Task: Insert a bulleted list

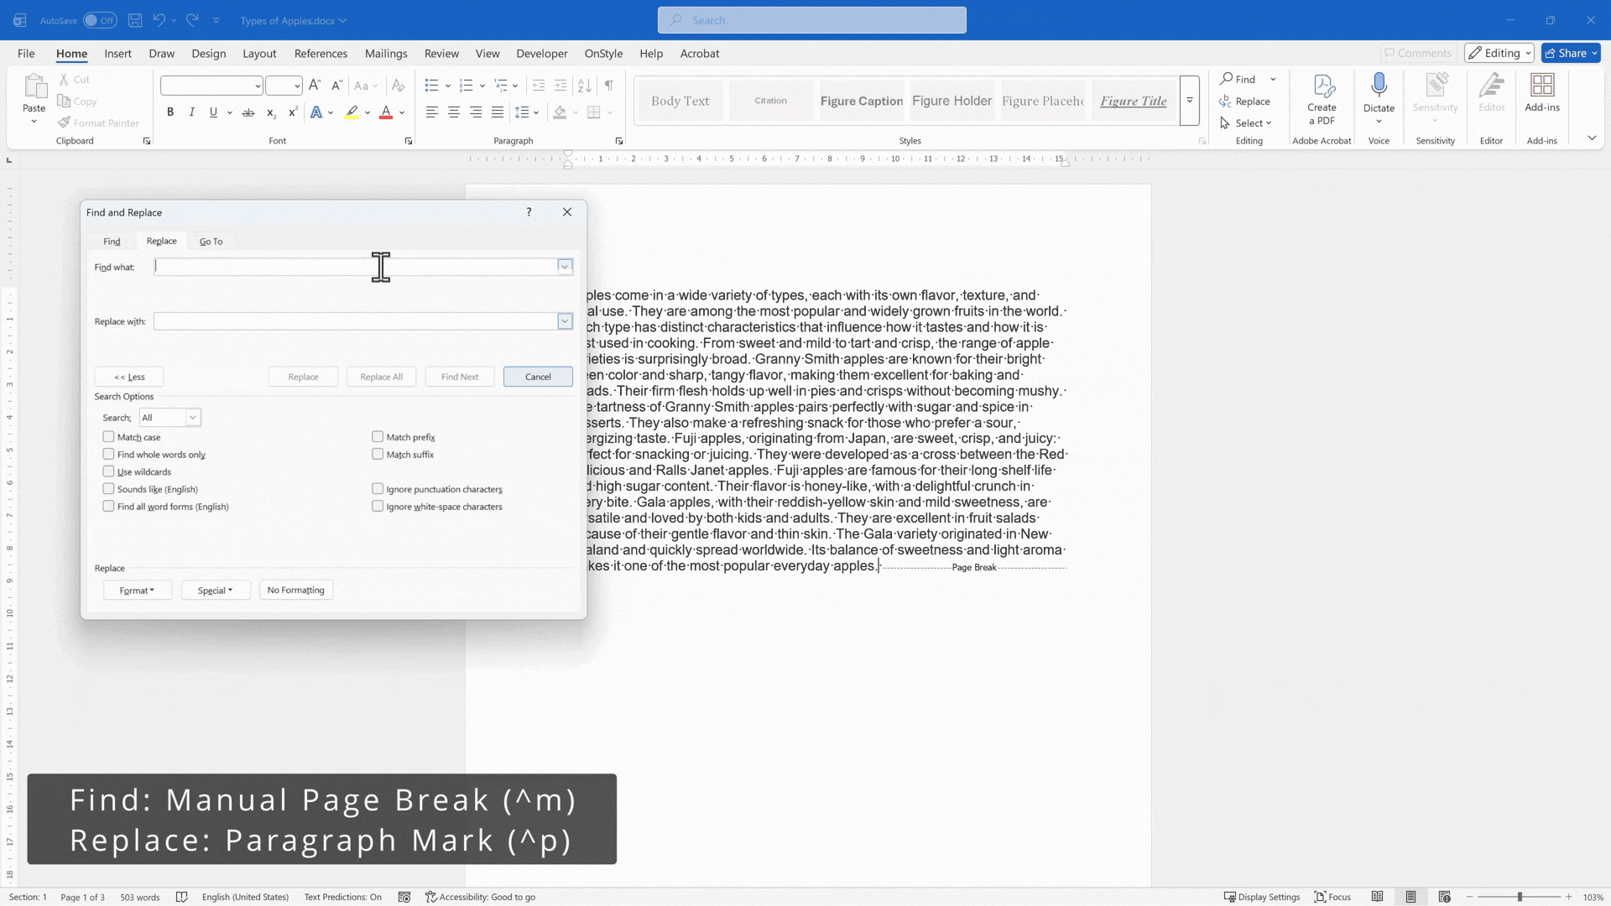Action: coord(431,86)
